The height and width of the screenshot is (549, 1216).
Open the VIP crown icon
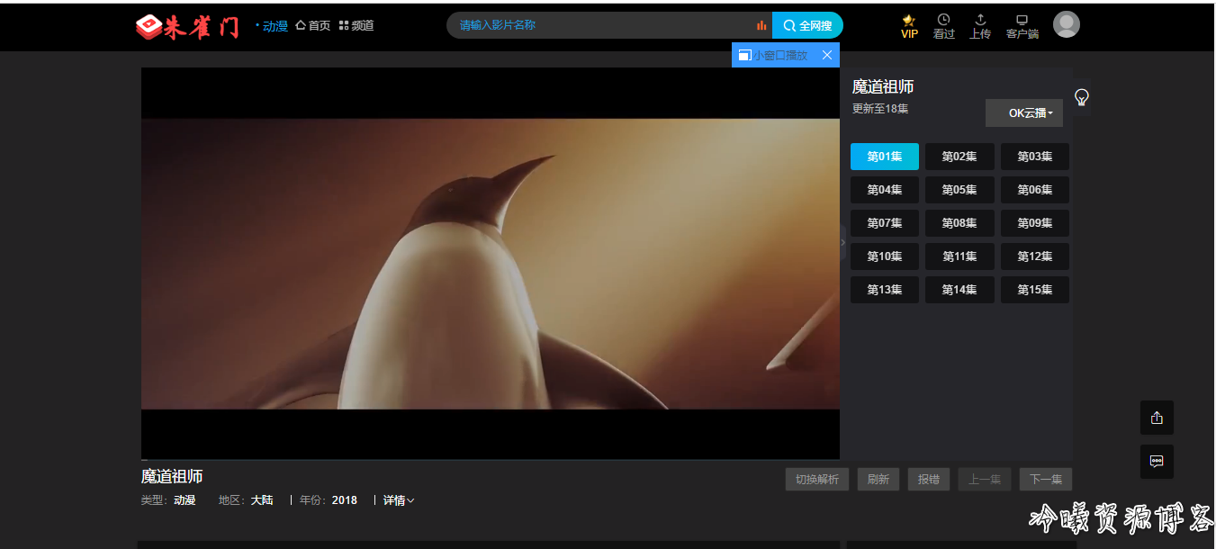pyautogui.click(x=909, y=26)
